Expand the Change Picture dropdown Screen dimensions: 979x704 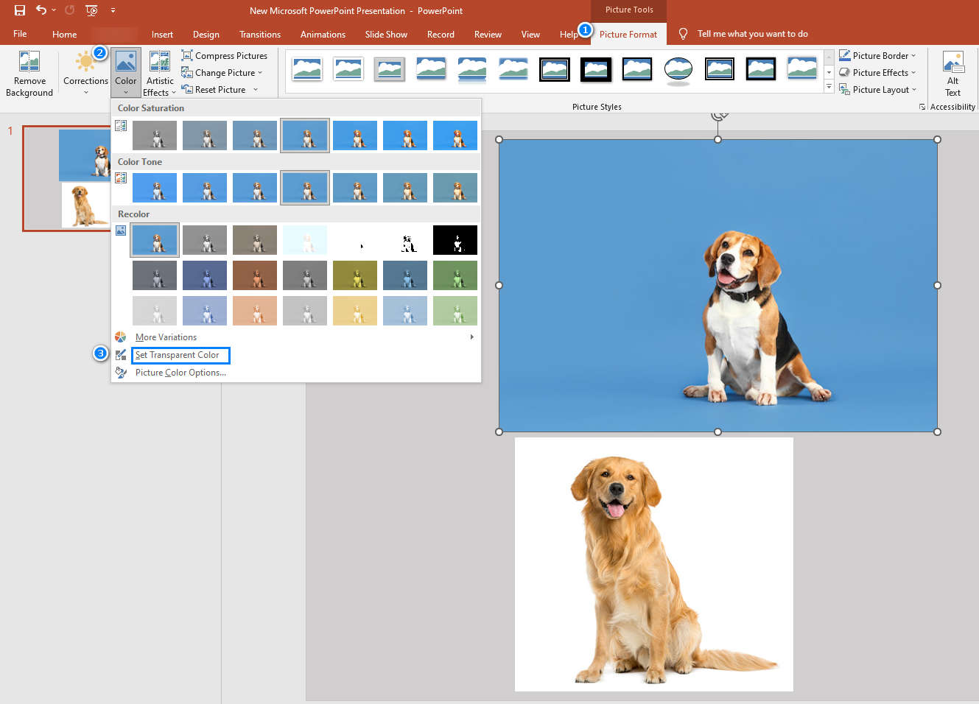click(260, 73)
